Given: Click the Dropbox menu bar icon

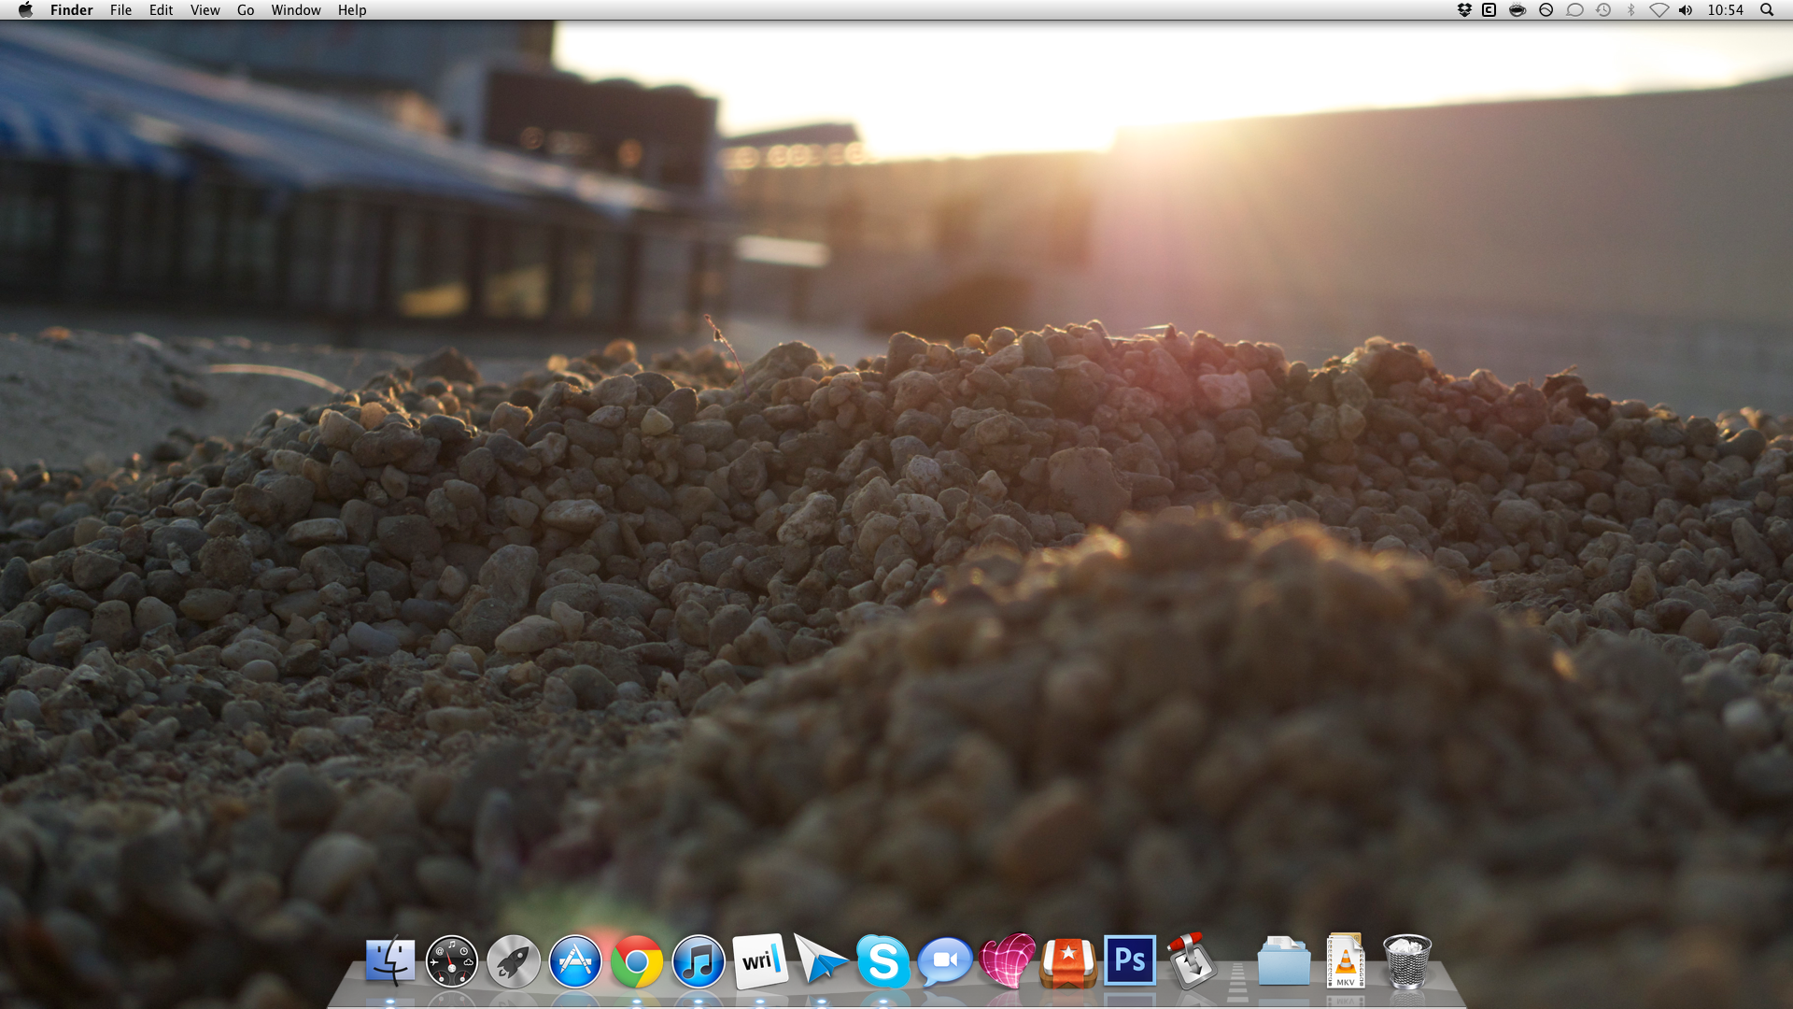Looking at the screenshot, I should point(1463,10).
